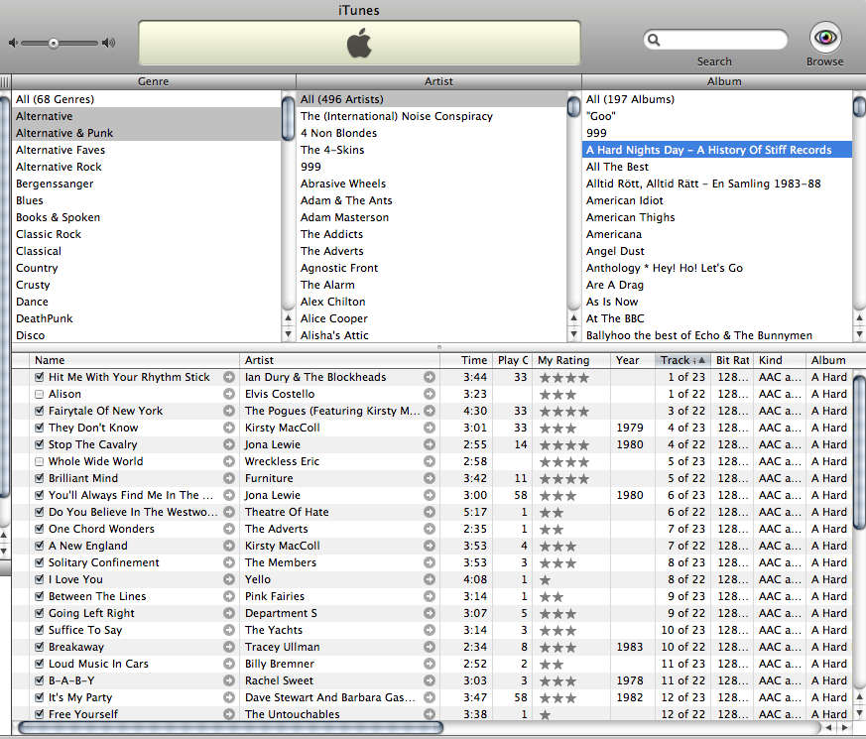866x739 pixels.
Task: Click arrow icon beside Whole Wide World
Action: tap(229, 461)
